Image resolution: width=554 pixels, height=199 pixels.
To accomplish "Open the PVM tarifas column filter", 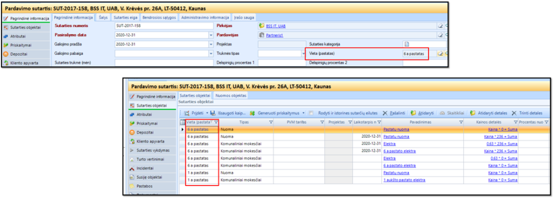I will click(322, 122).
